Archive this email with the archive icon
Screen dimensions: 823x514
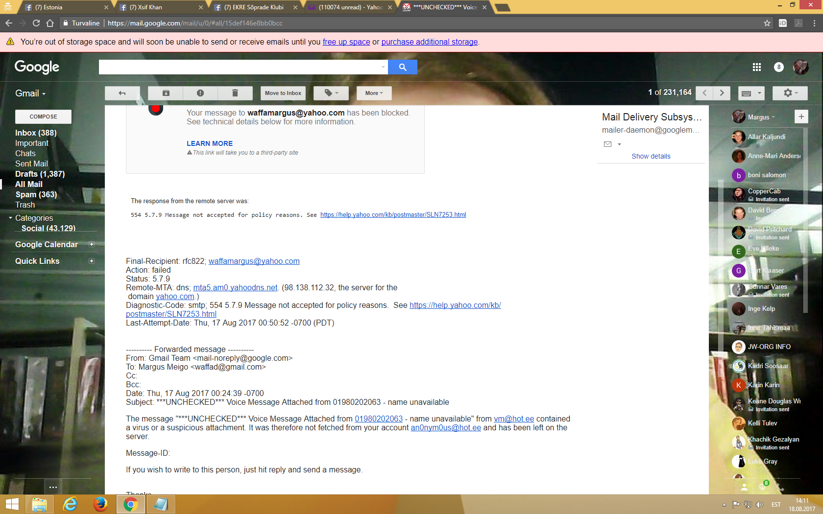coord(166,93)
